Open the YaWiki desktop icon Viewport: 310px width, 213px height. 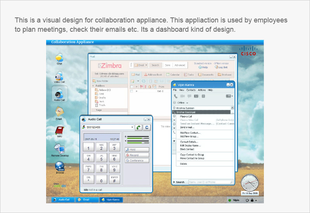59,131
